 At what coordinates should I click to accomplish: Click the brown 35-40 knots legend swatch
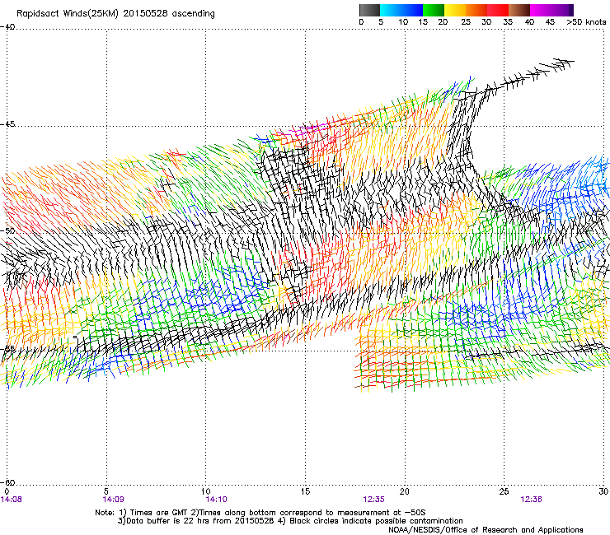coord(519,10)
